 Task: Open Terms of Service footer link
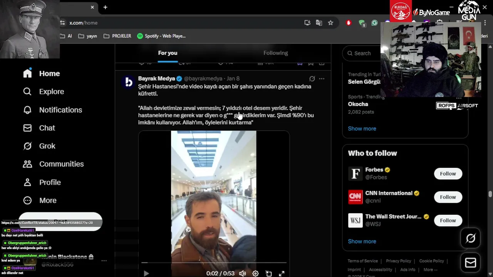click(x=363, y=261)
